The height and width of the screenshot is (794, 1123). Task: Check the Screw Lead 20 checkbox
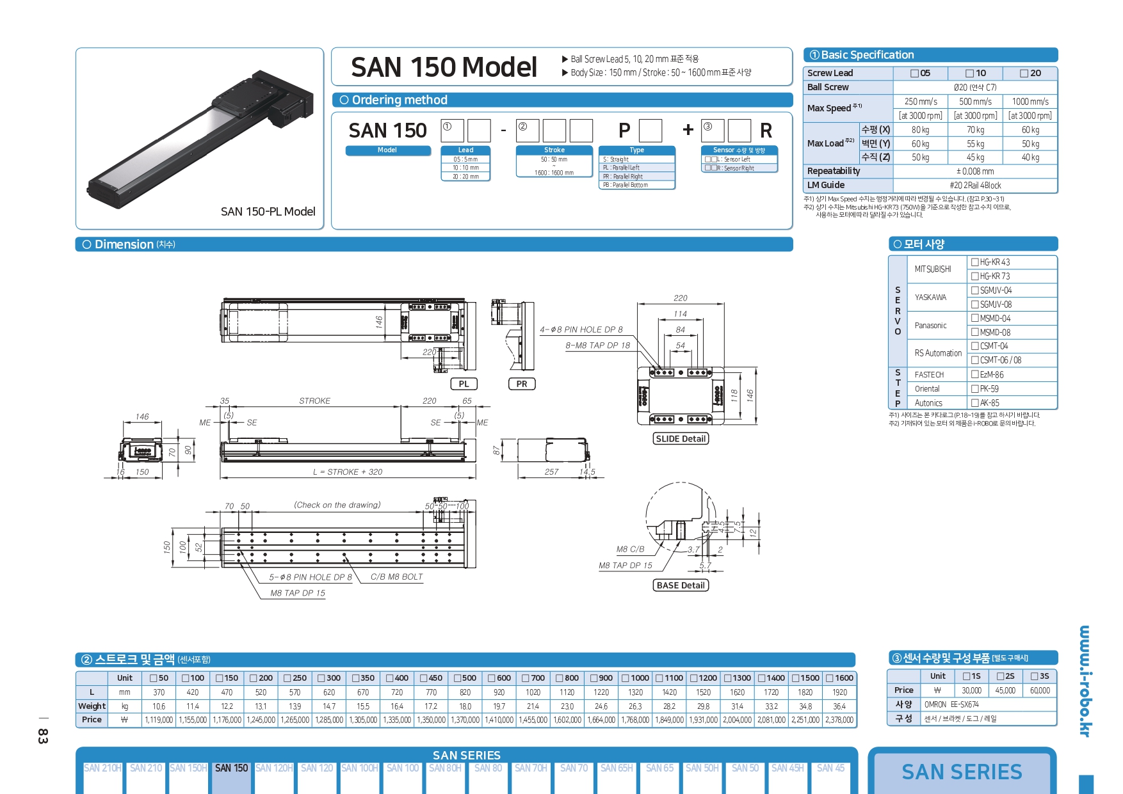tap(1024, 74)
